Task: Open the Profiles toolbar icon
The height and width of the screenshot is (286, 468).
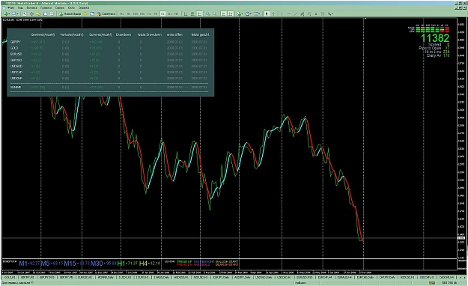Action: point(14,13)
